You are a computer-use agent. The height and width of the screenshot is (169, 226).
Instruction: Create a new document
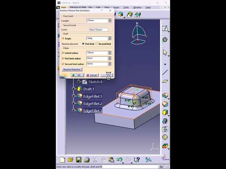click(x=63, y=160)
